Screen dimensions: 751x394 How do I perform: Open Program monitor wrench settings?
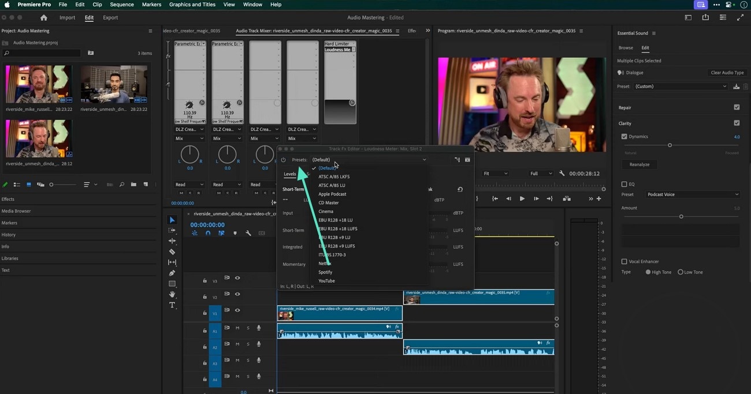pos(562,174)
